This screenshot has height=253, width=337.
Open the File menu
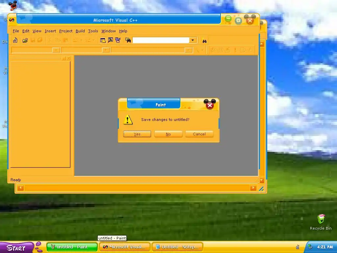tap(16, 31)
